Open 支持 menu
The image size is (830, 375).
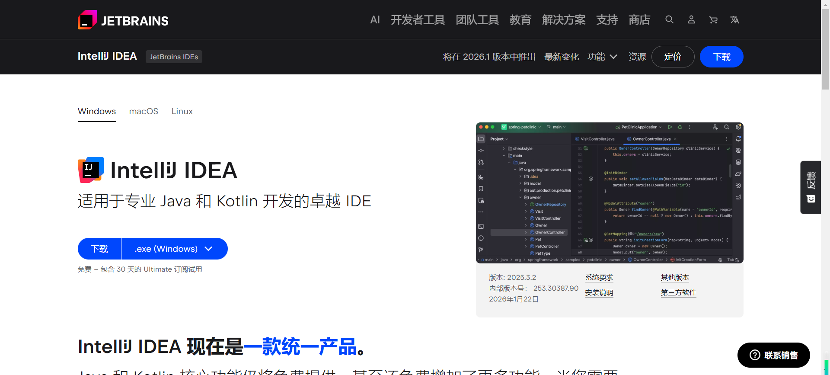pos(607,20)
